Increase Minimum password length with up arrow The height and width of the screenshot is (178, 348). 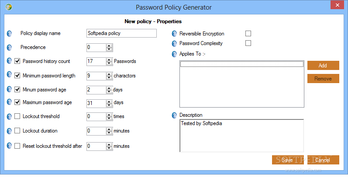[109, 74]
